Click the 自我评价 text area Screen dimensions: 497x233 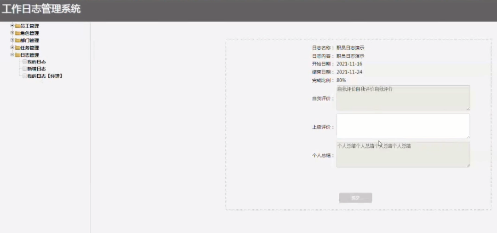(403, 98)
